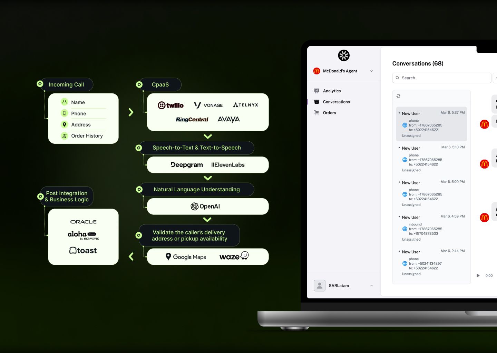Click globe icon in the 5:37 PM conversation
Screen dimensions: 497x353
point(405,125)
